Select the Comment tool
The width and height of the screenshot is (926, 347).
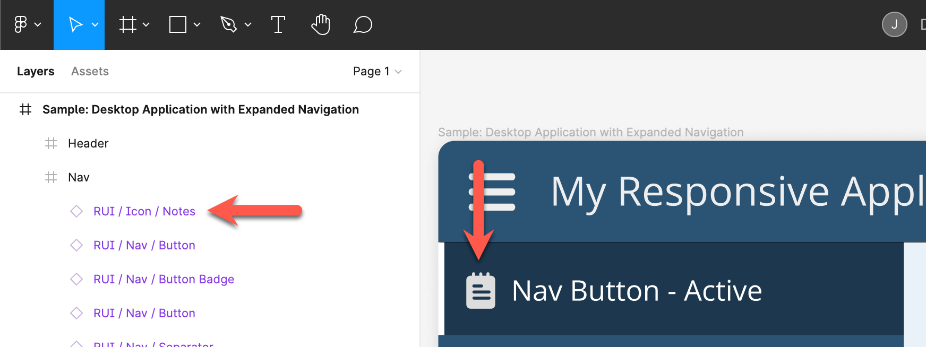click(363, 24)
